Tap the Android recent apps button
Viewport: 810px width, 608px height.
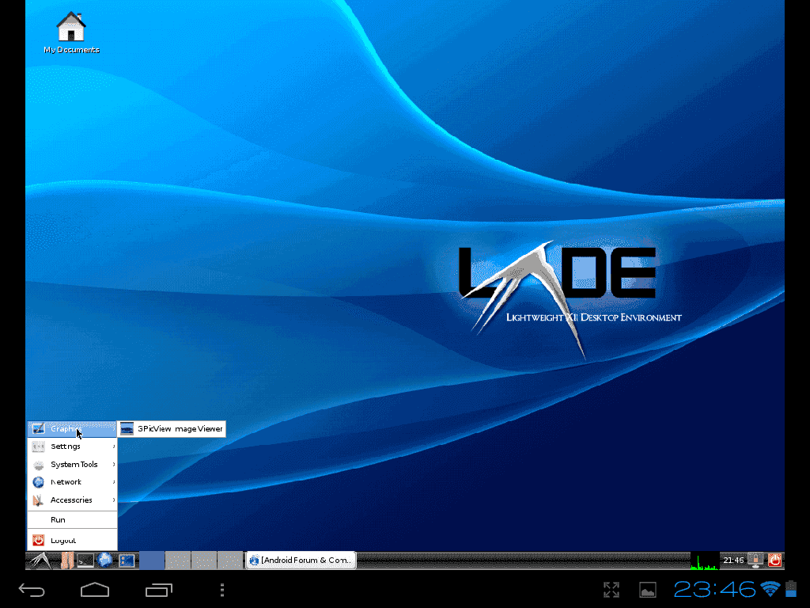coord(158,590)
